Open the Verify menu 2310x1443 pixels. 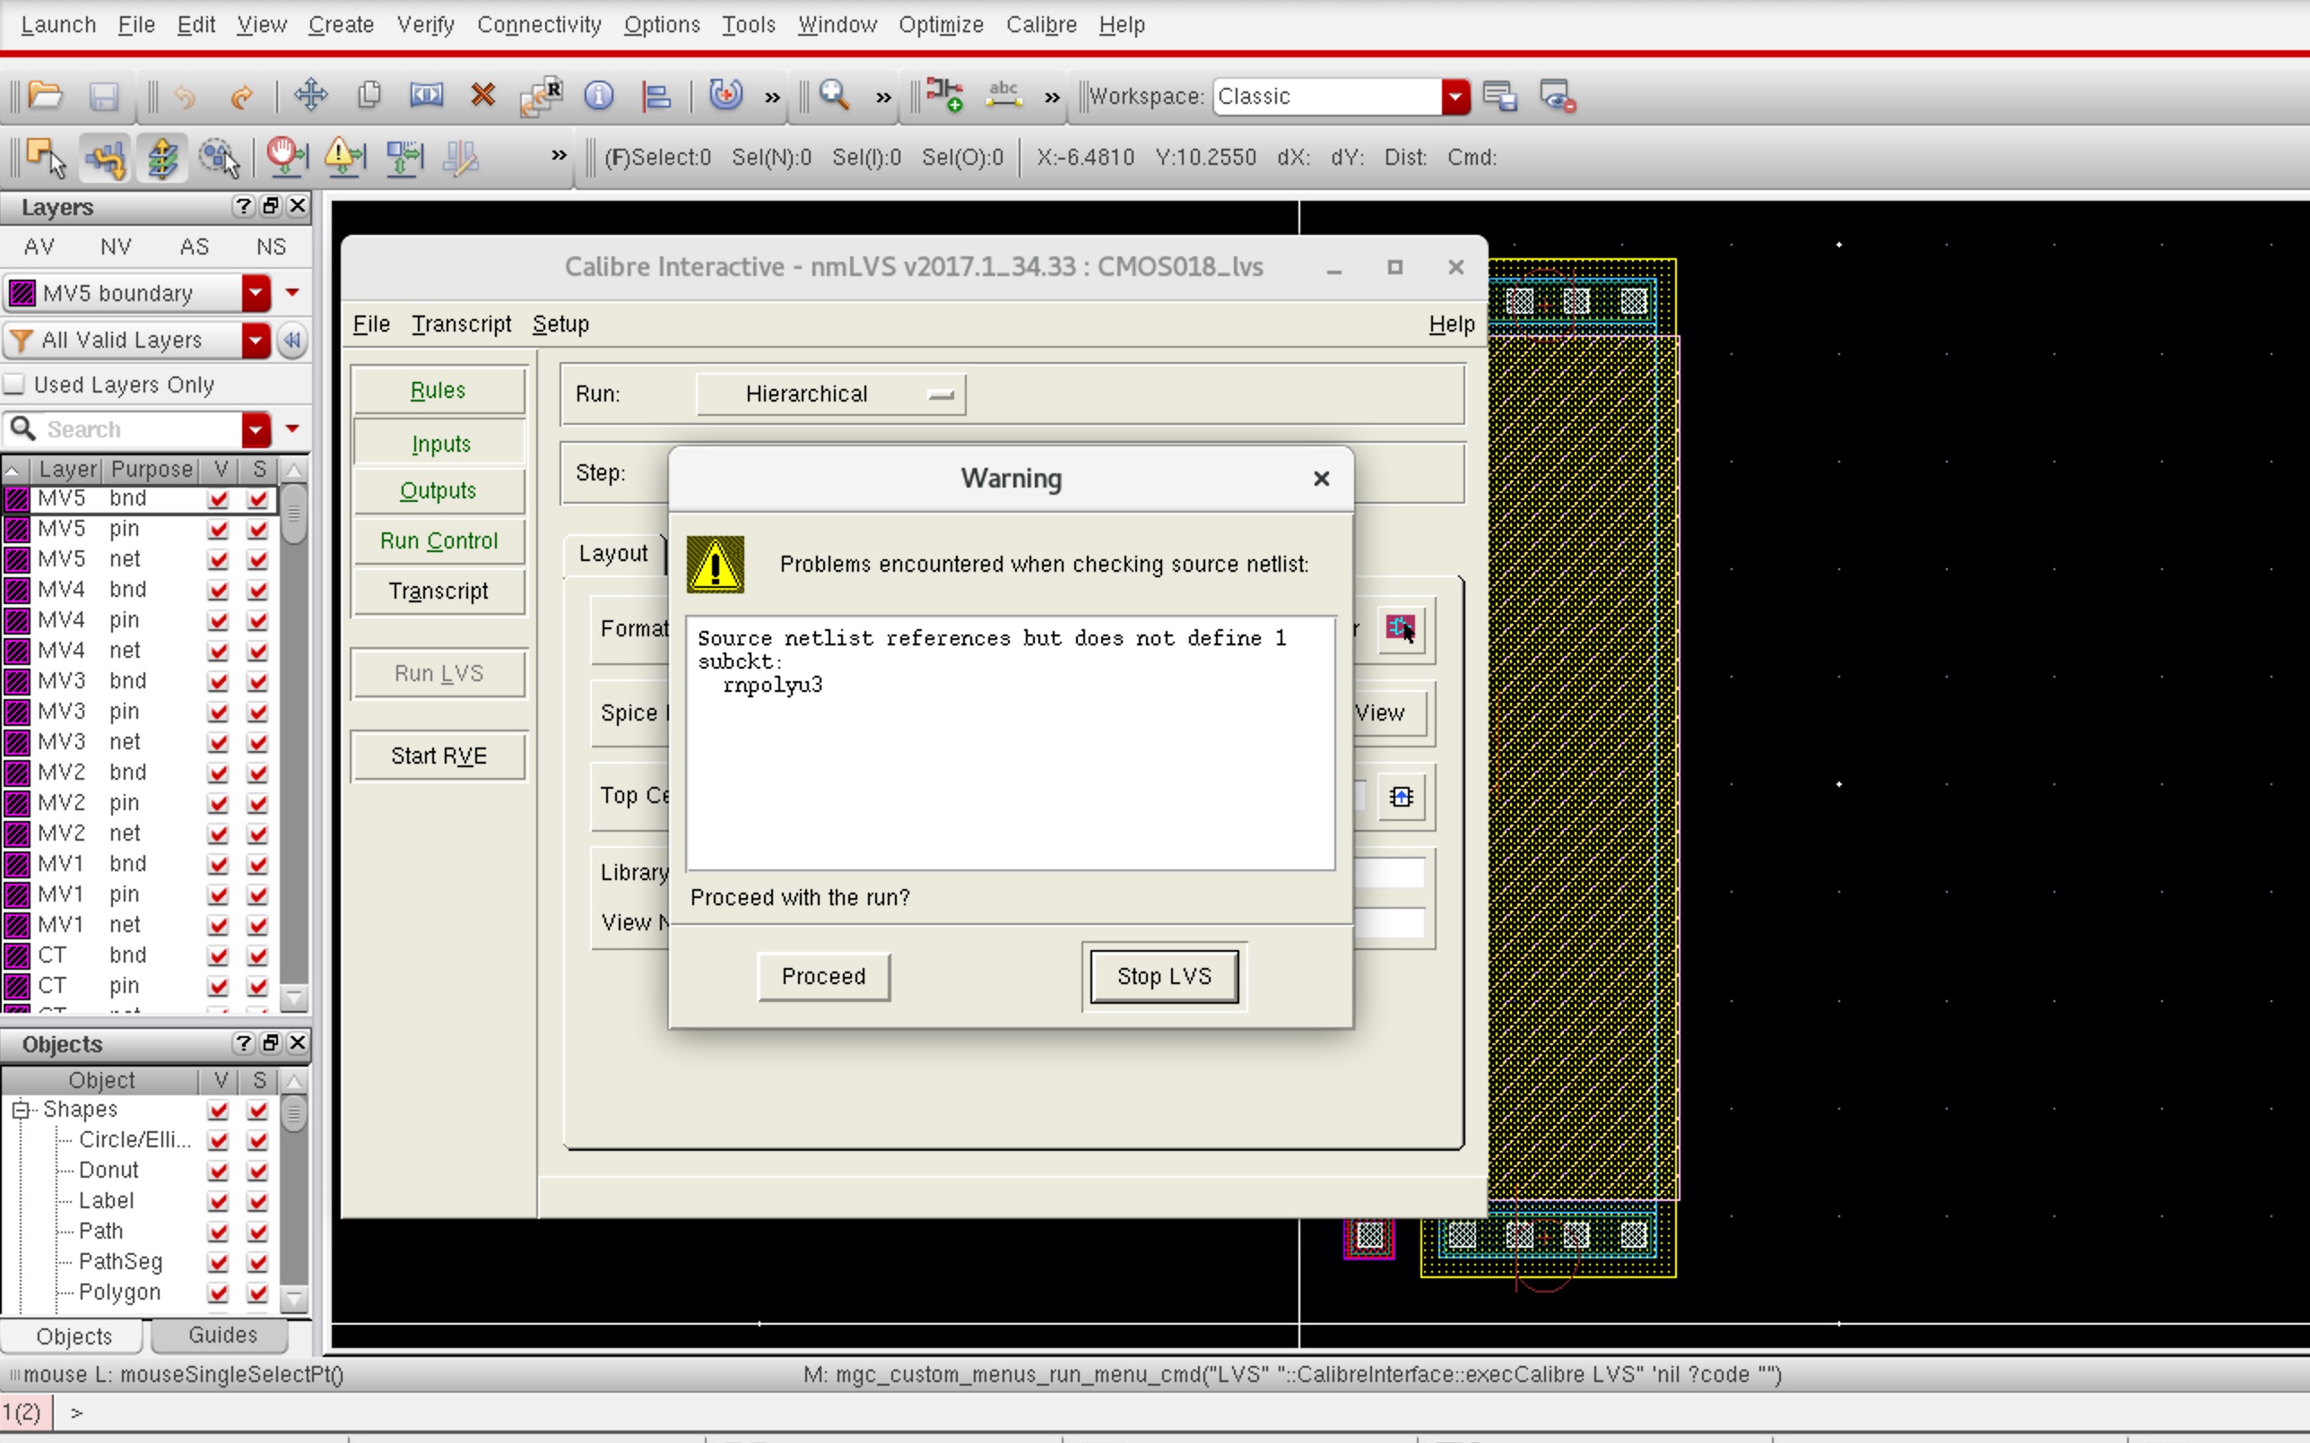coord(426,25)
